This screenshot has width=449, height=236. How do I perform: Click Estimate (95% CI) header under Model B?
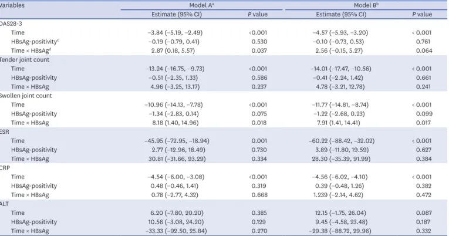click(341, 14)
